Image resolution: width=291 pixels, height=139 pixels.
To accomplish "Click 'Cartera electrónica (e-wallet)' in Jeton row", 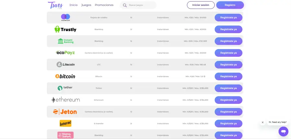I will click(x=99, y=112).
